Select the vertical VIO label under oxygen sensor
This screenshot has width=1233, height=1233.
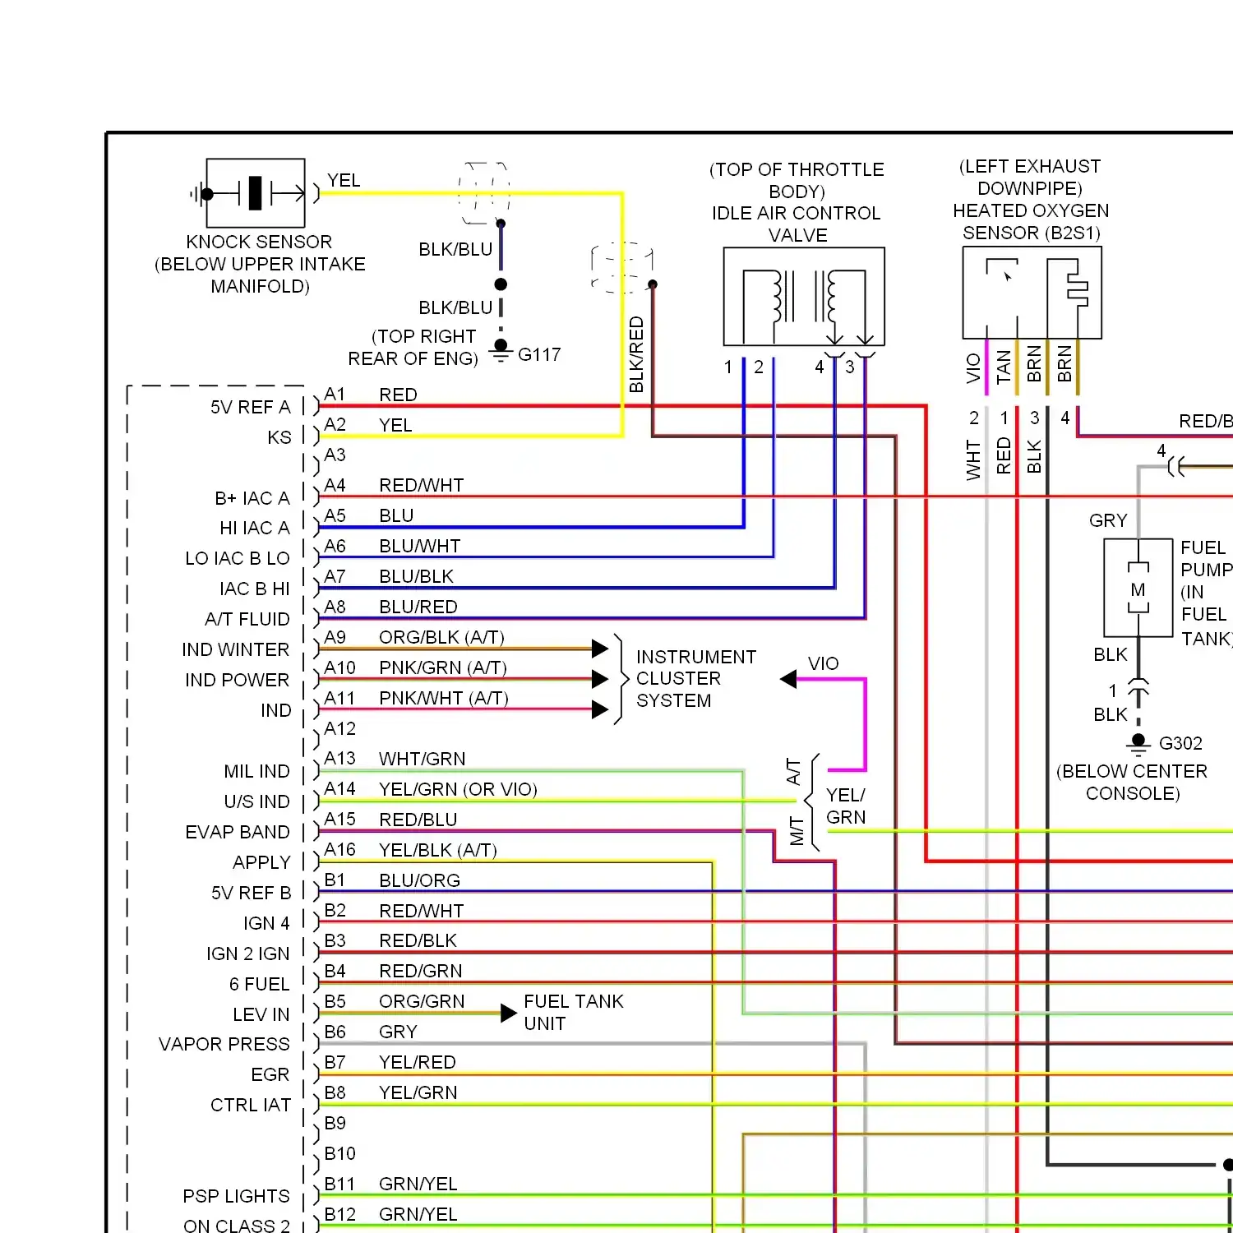(x=974, y=368)
